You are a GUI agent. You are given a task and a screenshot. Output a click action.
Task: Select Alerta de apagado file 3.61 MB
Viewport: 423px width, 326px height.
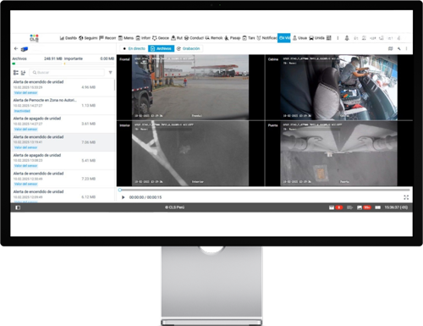coord(63,124)
